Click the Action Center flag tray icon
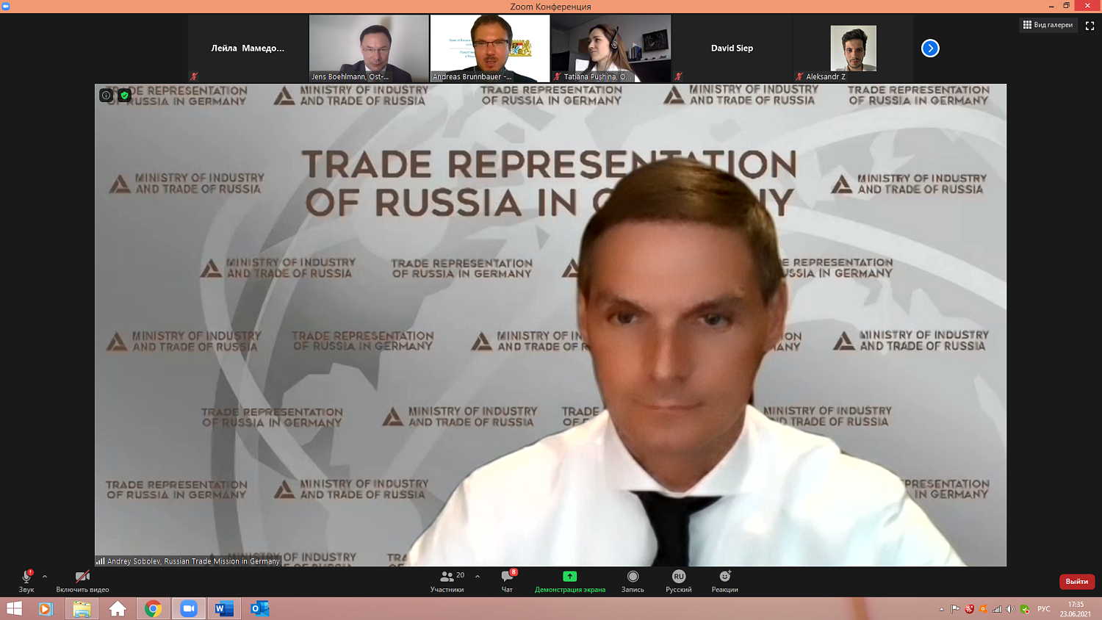The height and width of the screenshot is (620, 1102). click(x=955, y=609)
